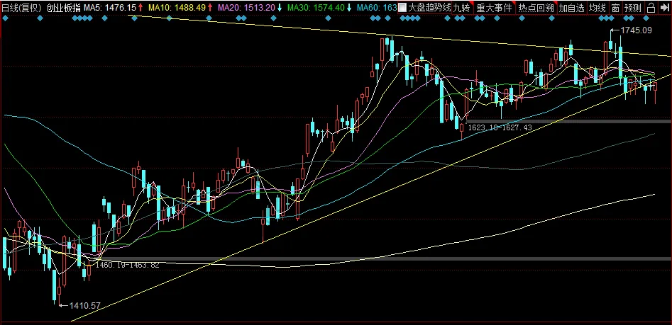This screenshot has width=672, height=325.
Task: Click the leftmost blue diamond event marker
Action: pyautogui.click(x=5, y=18)
